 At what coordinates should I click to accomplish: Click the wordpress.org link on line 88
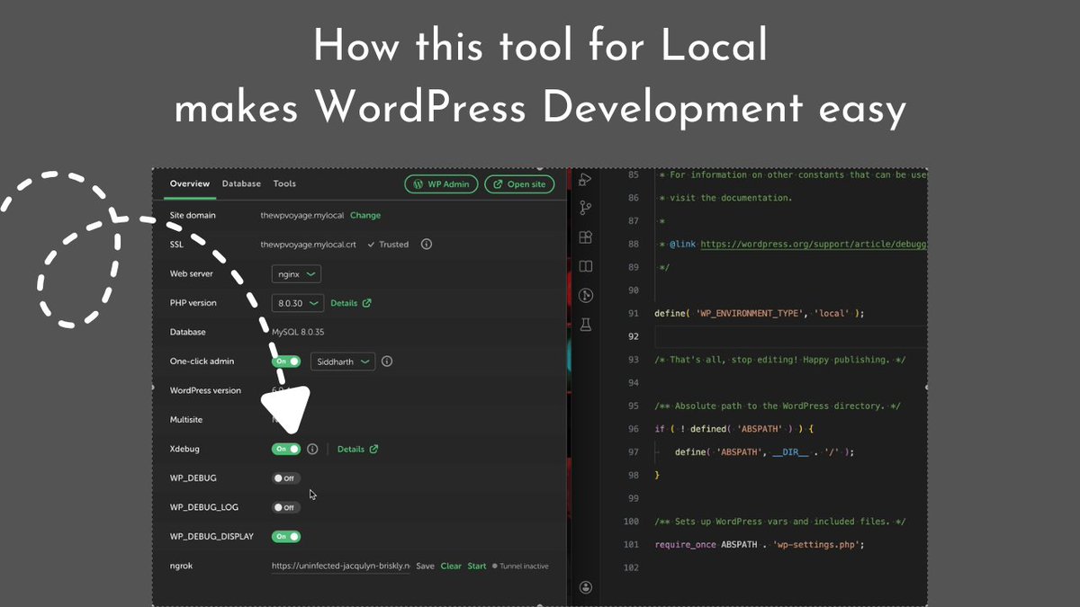(814, 244)
